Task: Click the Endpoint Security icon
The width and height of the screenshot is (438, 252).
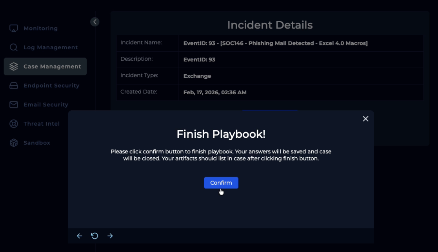Action: (14, 86)
